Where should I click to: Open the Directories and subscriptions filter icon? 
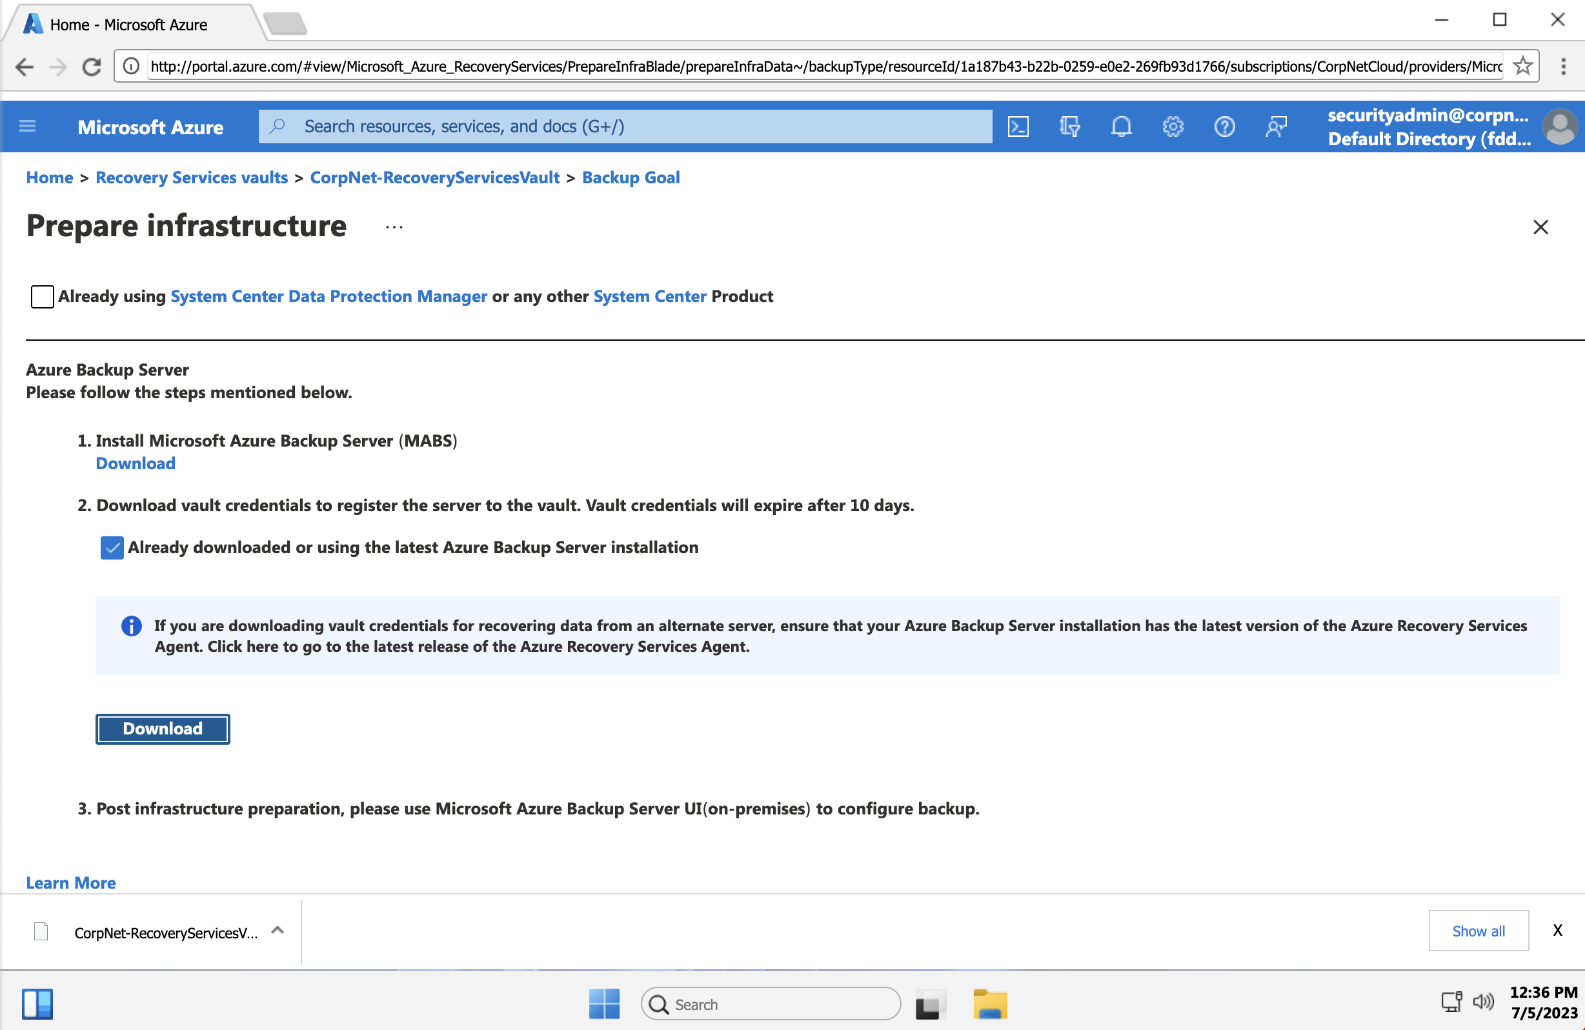pos(1069,126)
